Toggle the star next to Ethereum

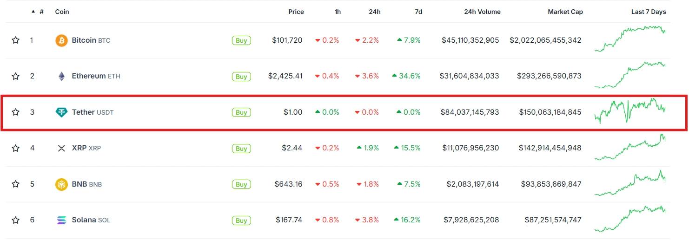(15, 76)
